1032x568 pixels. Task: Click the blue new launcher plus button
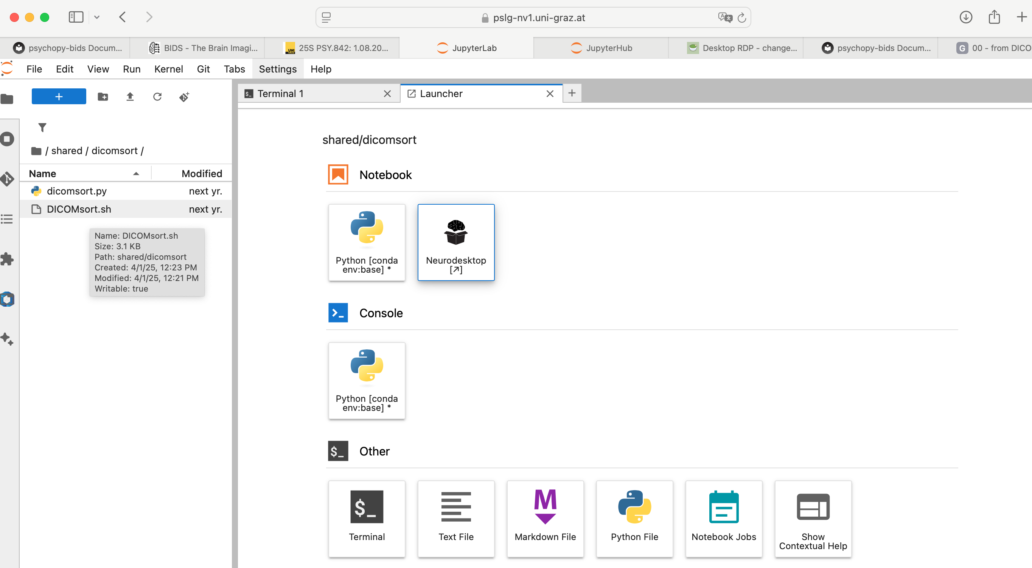59,96
